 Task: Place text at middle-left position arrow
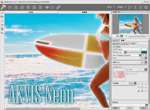pos(139,87)
